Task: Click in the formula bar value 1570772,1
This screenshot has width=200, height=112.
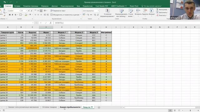Action: coord(59,23)
